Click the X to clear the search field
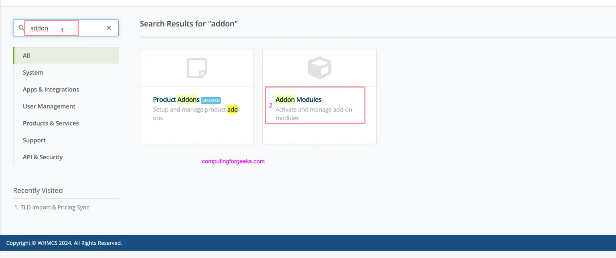Screen dimensions: 616x258 109,28
